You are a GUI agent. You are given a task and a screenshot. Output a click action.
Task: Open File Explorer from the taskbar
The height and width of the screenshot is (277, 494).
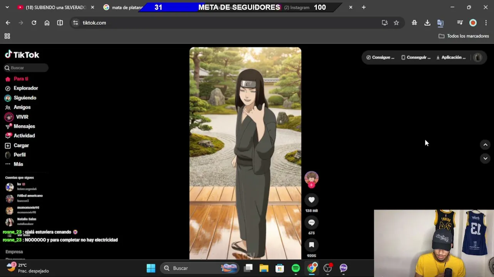click(x=264, y=268)
